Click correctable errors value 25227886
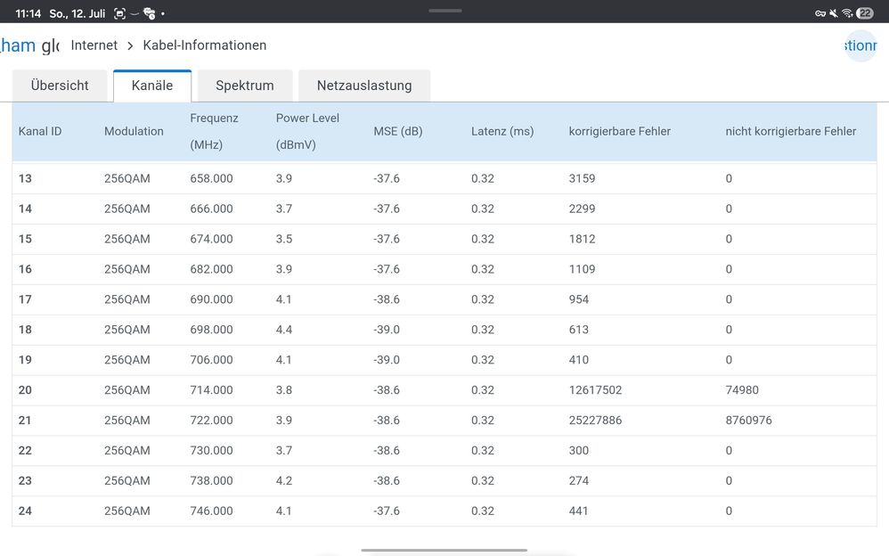This screenshot has height=556, width=889. click(x=595, y=421)
